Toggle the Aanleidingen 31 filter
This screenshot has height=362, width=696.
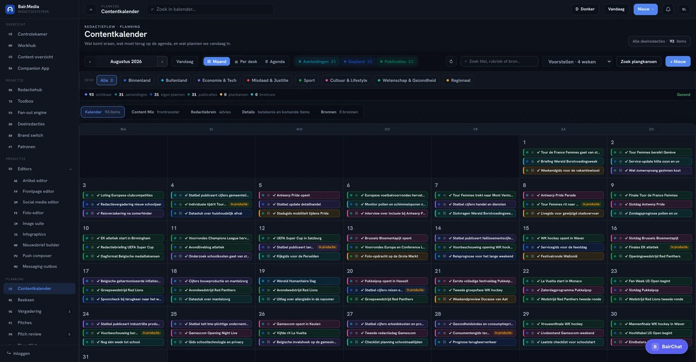(317, 61)
